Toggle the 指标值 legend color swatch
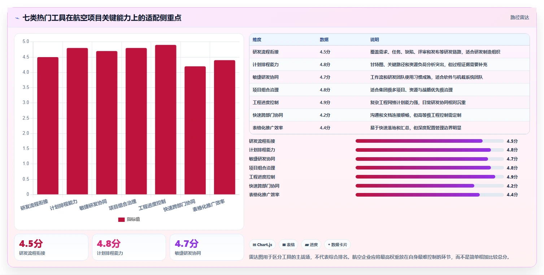Screen dimensions: 544x275 [121, 220]
